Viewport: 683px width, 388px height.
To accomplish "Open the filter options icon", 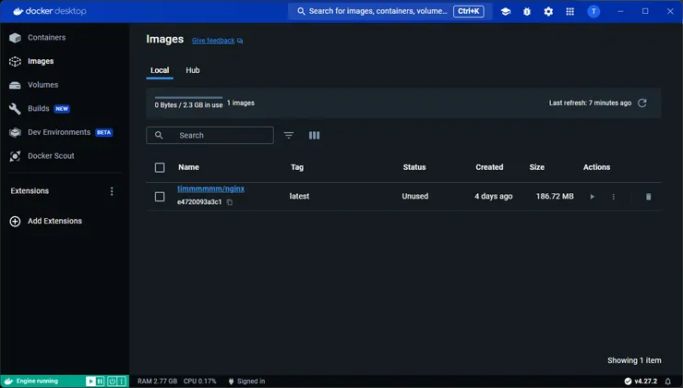I will click(x=288, y=135).
